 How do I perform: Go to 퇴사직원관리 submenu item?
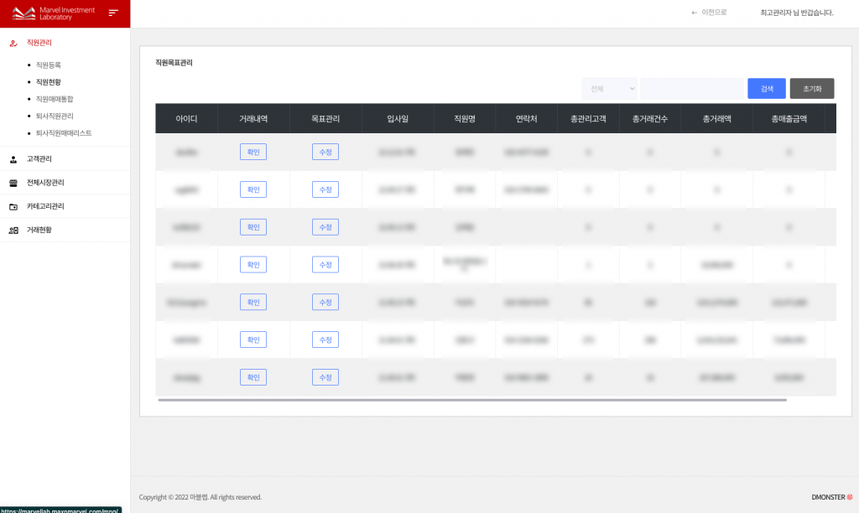55,116
